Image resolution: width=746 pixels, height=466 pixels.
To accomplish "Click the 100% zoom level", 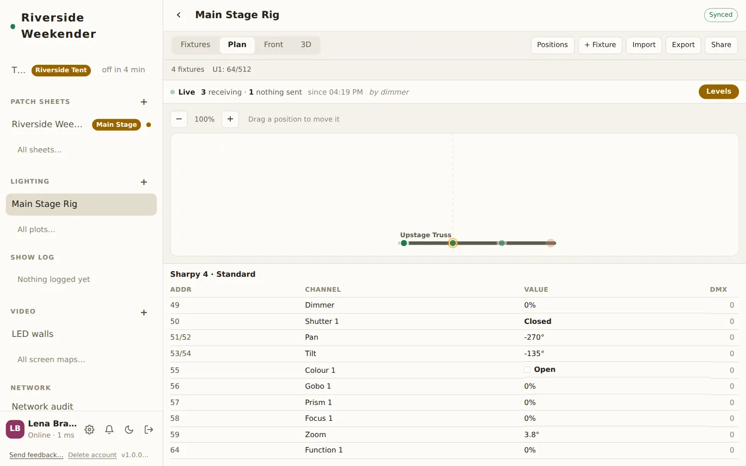I will (x=204, y=119).
